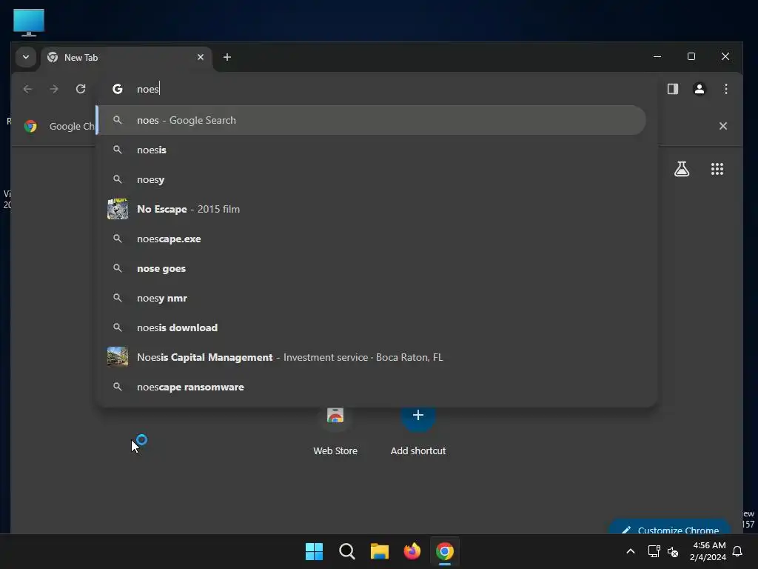Open network status tray icon
The height and width of the screenshot is (569, 758).
654,551
